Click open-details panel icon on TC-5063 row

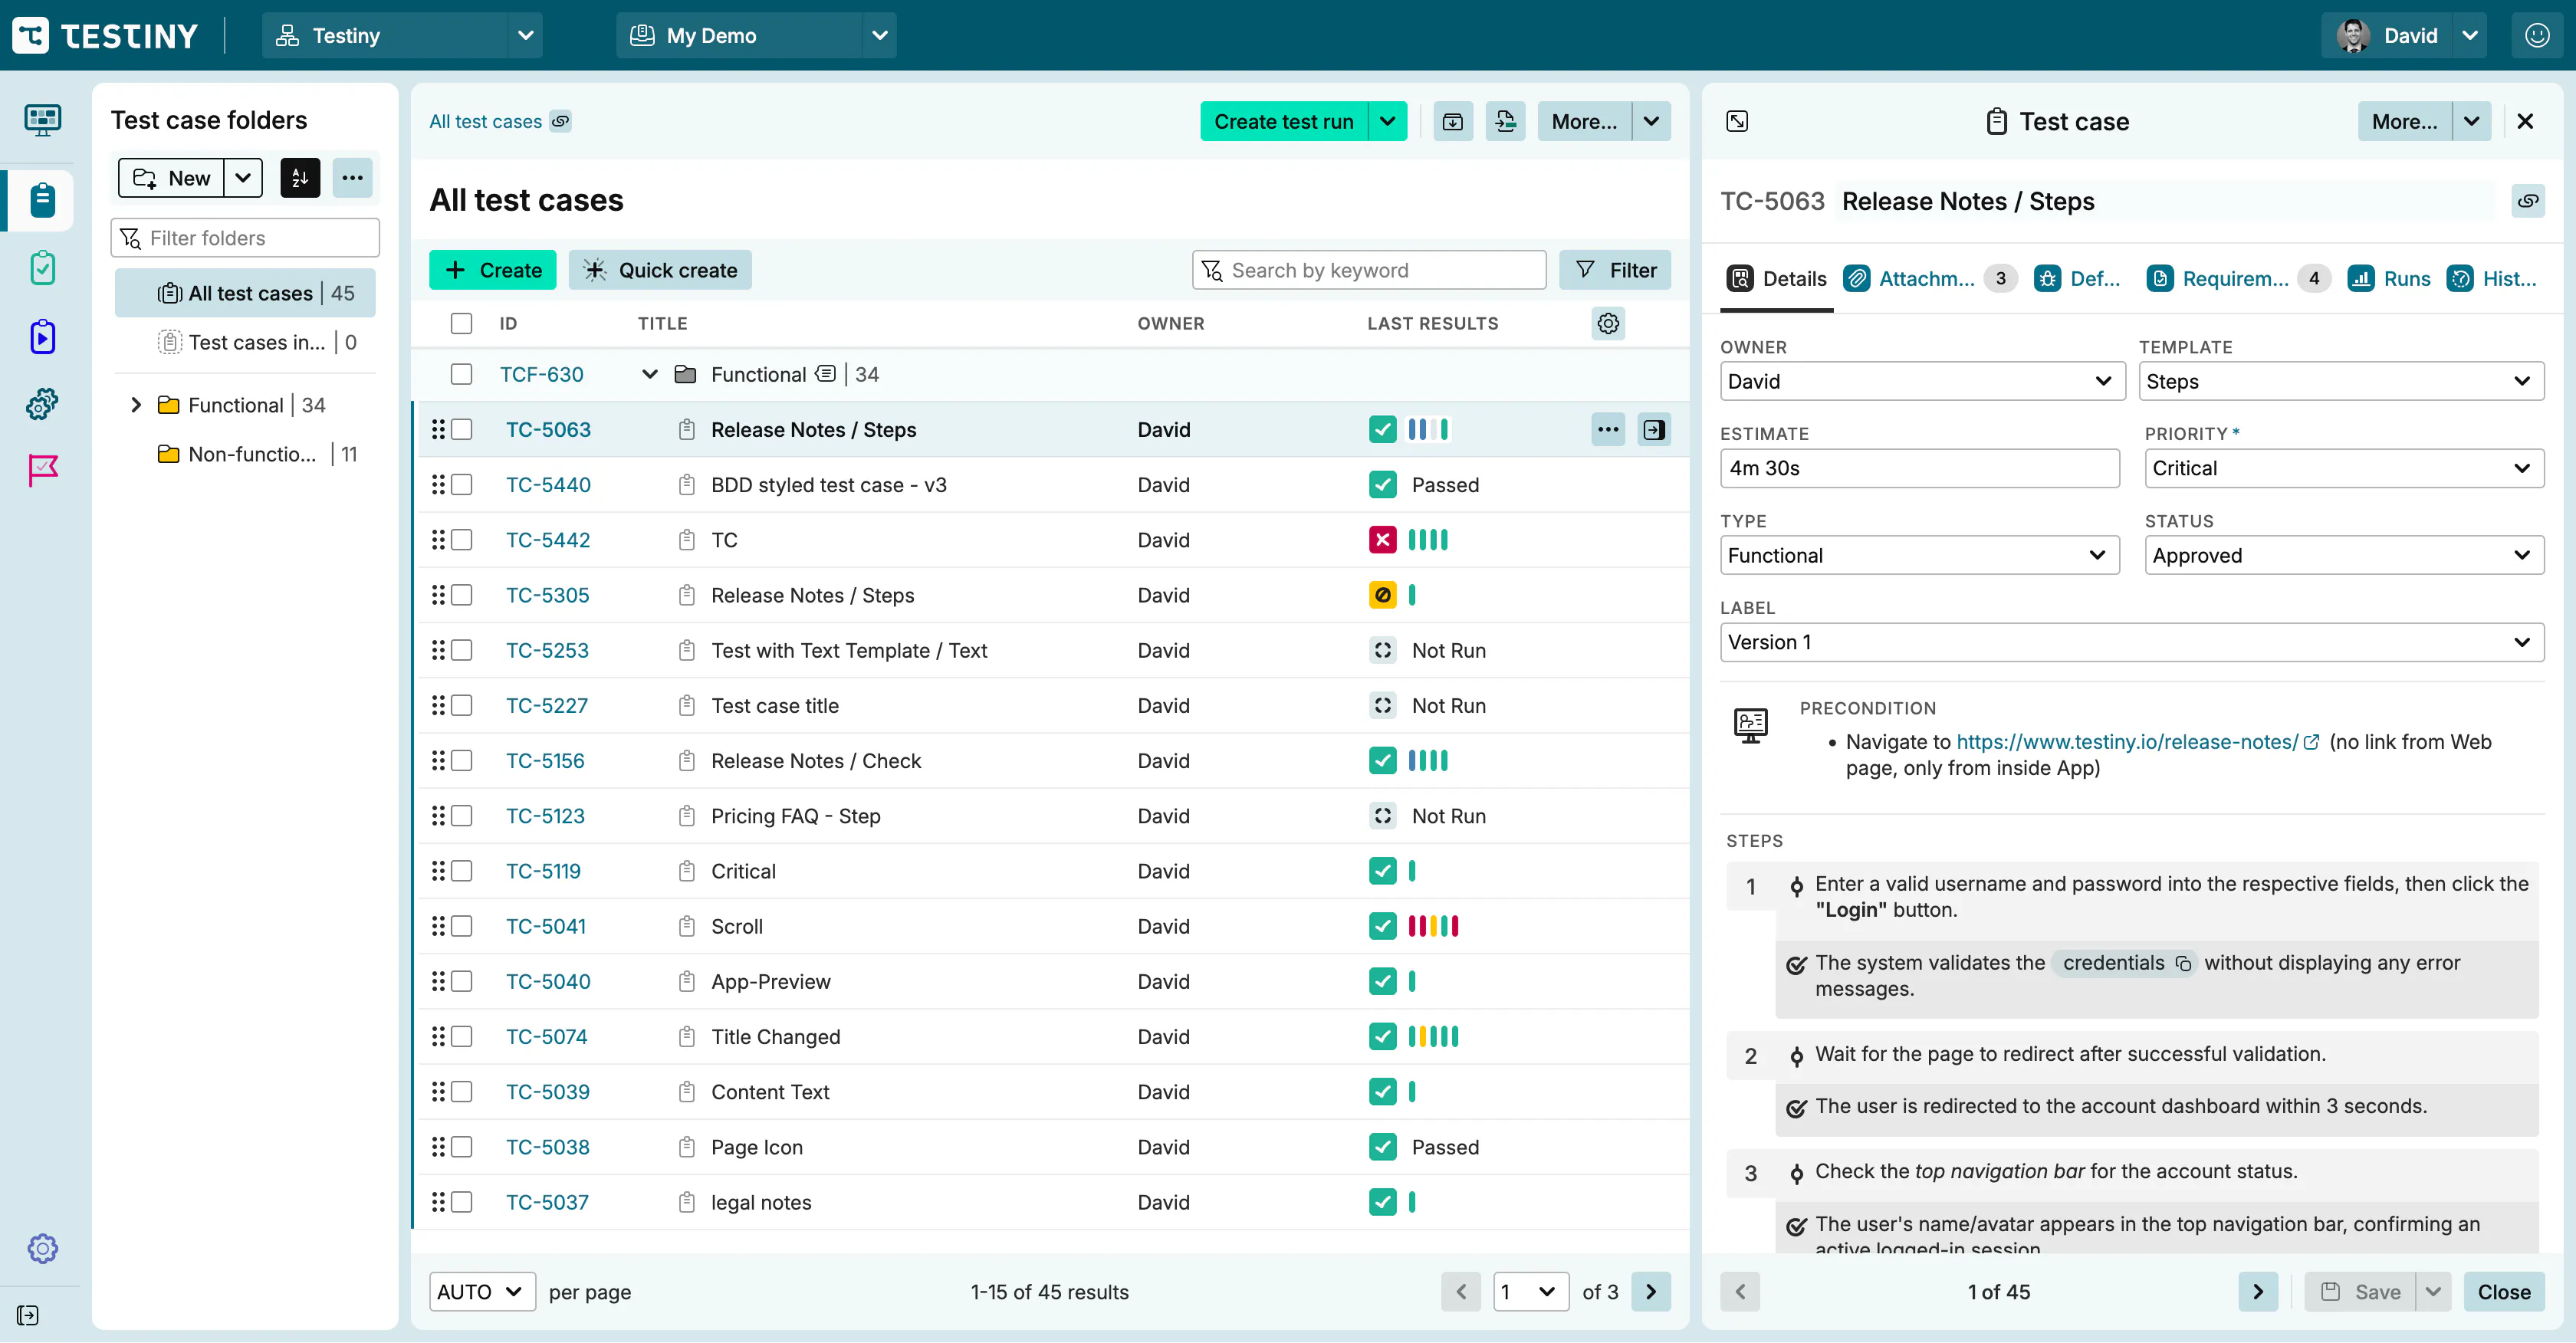click(1654, 429)
